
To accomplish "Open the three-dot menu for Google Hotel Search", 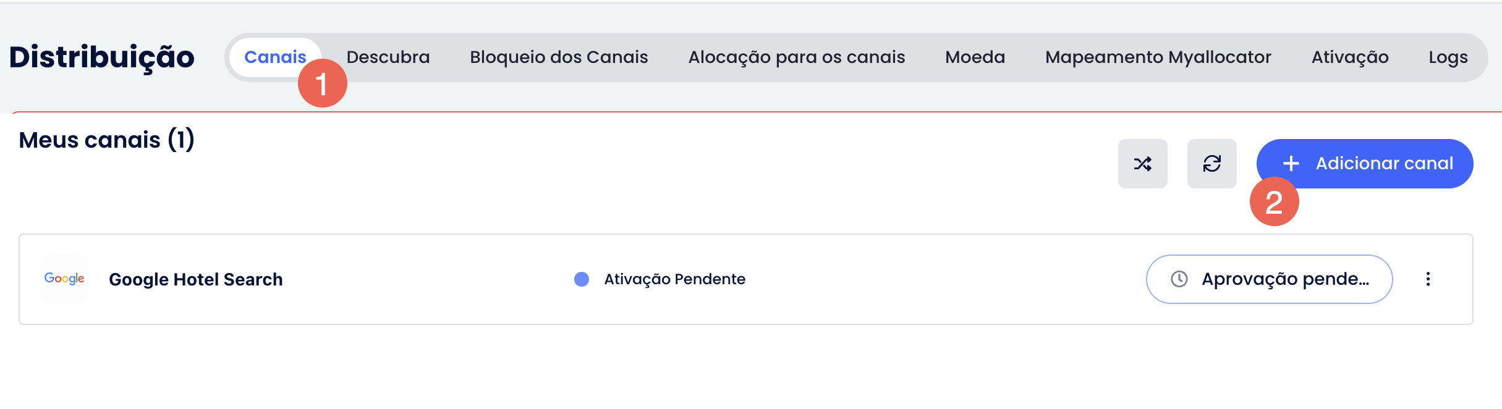I will [x=1428, y=279].
